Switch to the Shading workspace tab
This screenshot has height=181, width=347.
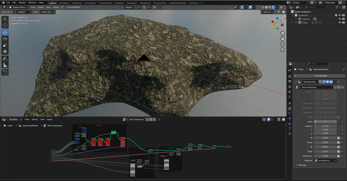pyautogui.click(x=119, y=3)
